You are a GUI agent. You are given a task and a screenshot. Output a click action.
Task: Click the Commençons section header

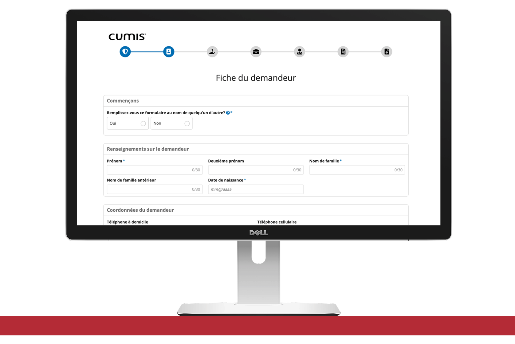click(x=123, y=101)
